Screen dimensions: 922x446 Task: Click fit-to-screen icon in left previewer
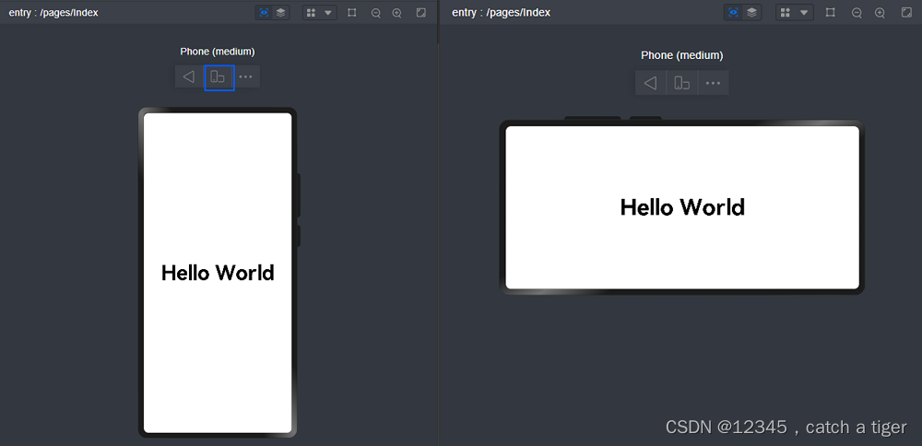tap(421, 12)
